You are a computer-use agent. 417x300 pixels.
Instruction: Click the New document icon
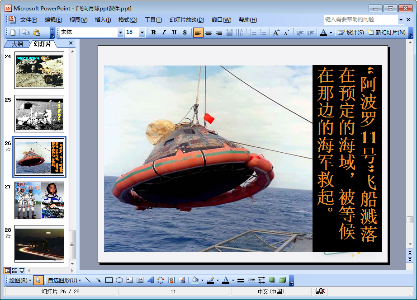[13, 33]
